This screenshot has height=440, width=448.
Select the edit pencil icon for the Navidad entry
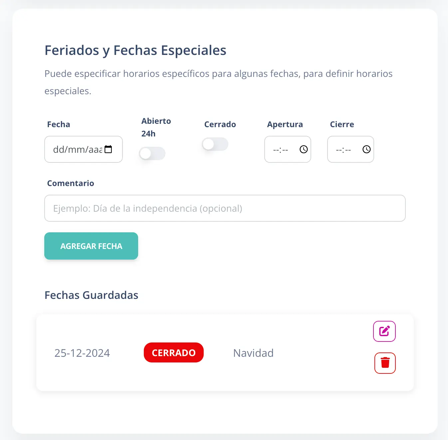pos(384,331)
